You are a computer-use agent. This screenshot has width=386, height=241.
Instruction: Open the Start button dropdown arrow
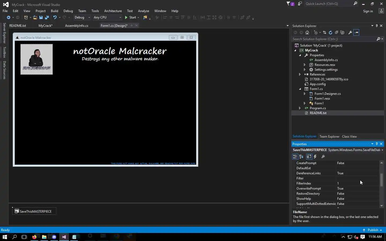pyautogui.click(x=138, y=17)
